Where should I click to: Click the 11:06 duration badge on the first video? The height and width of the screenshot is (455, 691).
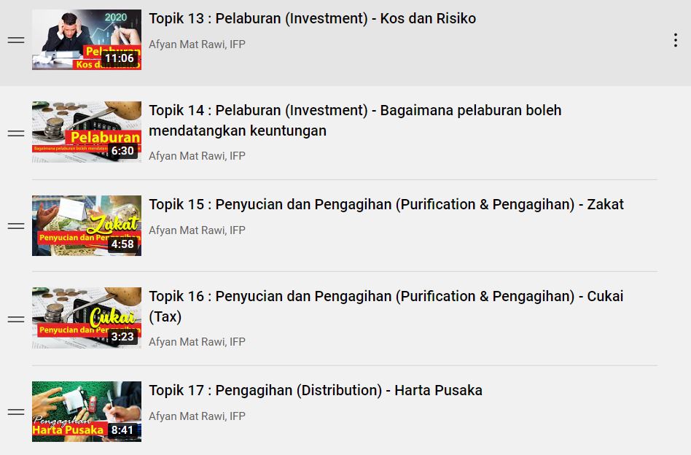[x=120, y=58]
